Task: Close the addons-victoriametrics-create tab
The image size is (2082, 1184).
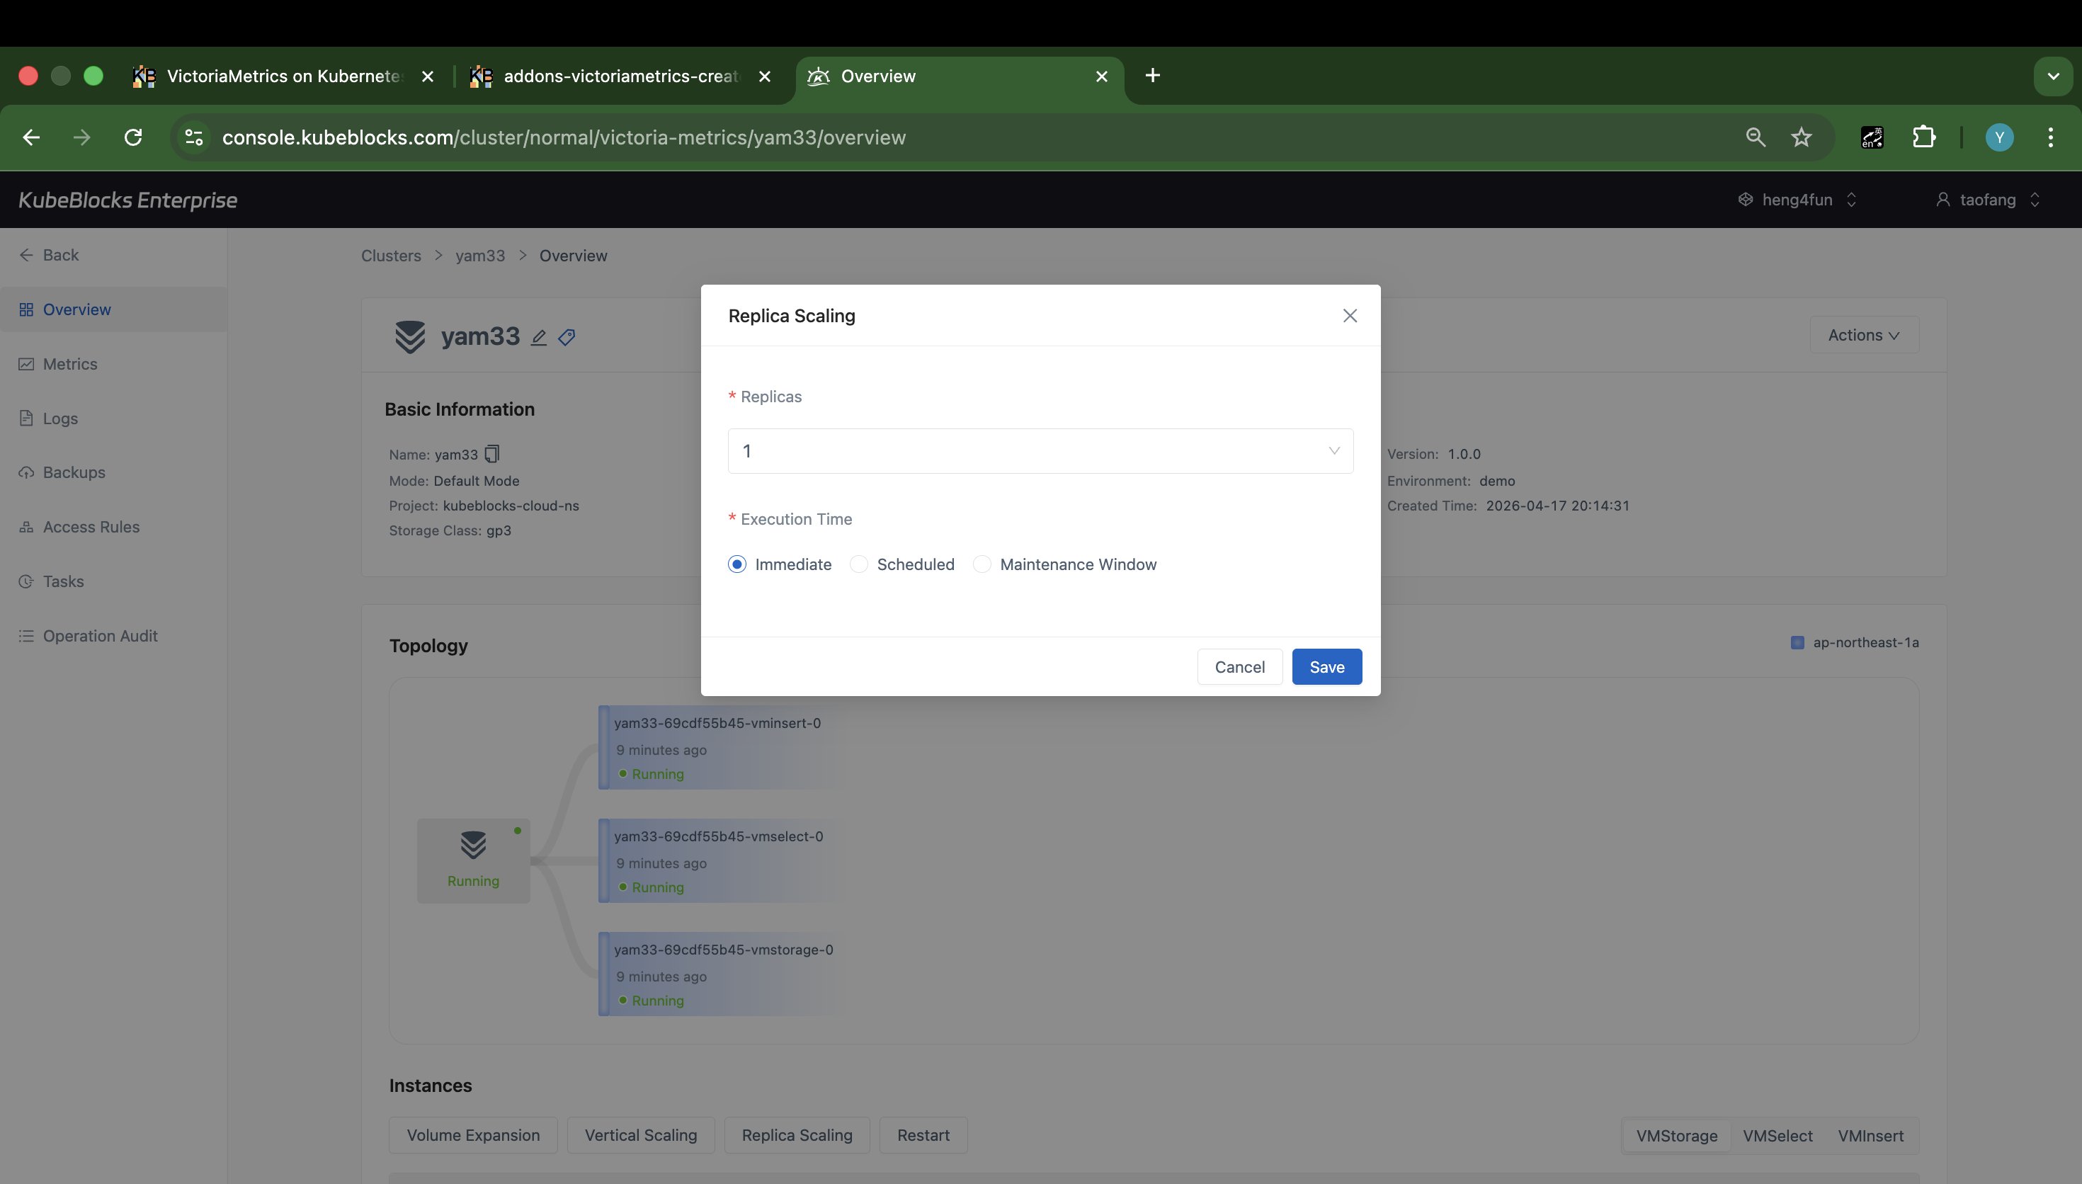Action: click(764, 76)
